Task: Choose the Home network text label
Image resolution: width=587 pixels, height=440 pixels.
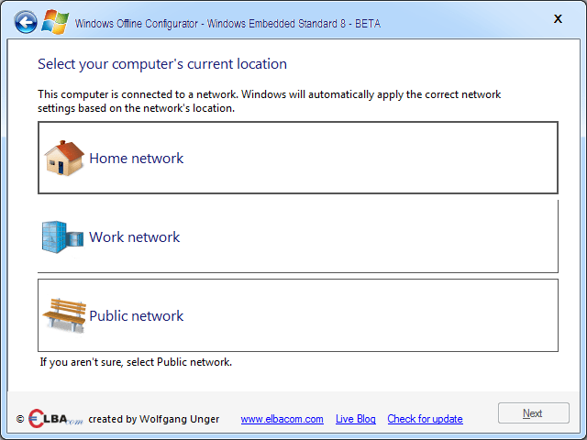Action: (x=137, y=159)
